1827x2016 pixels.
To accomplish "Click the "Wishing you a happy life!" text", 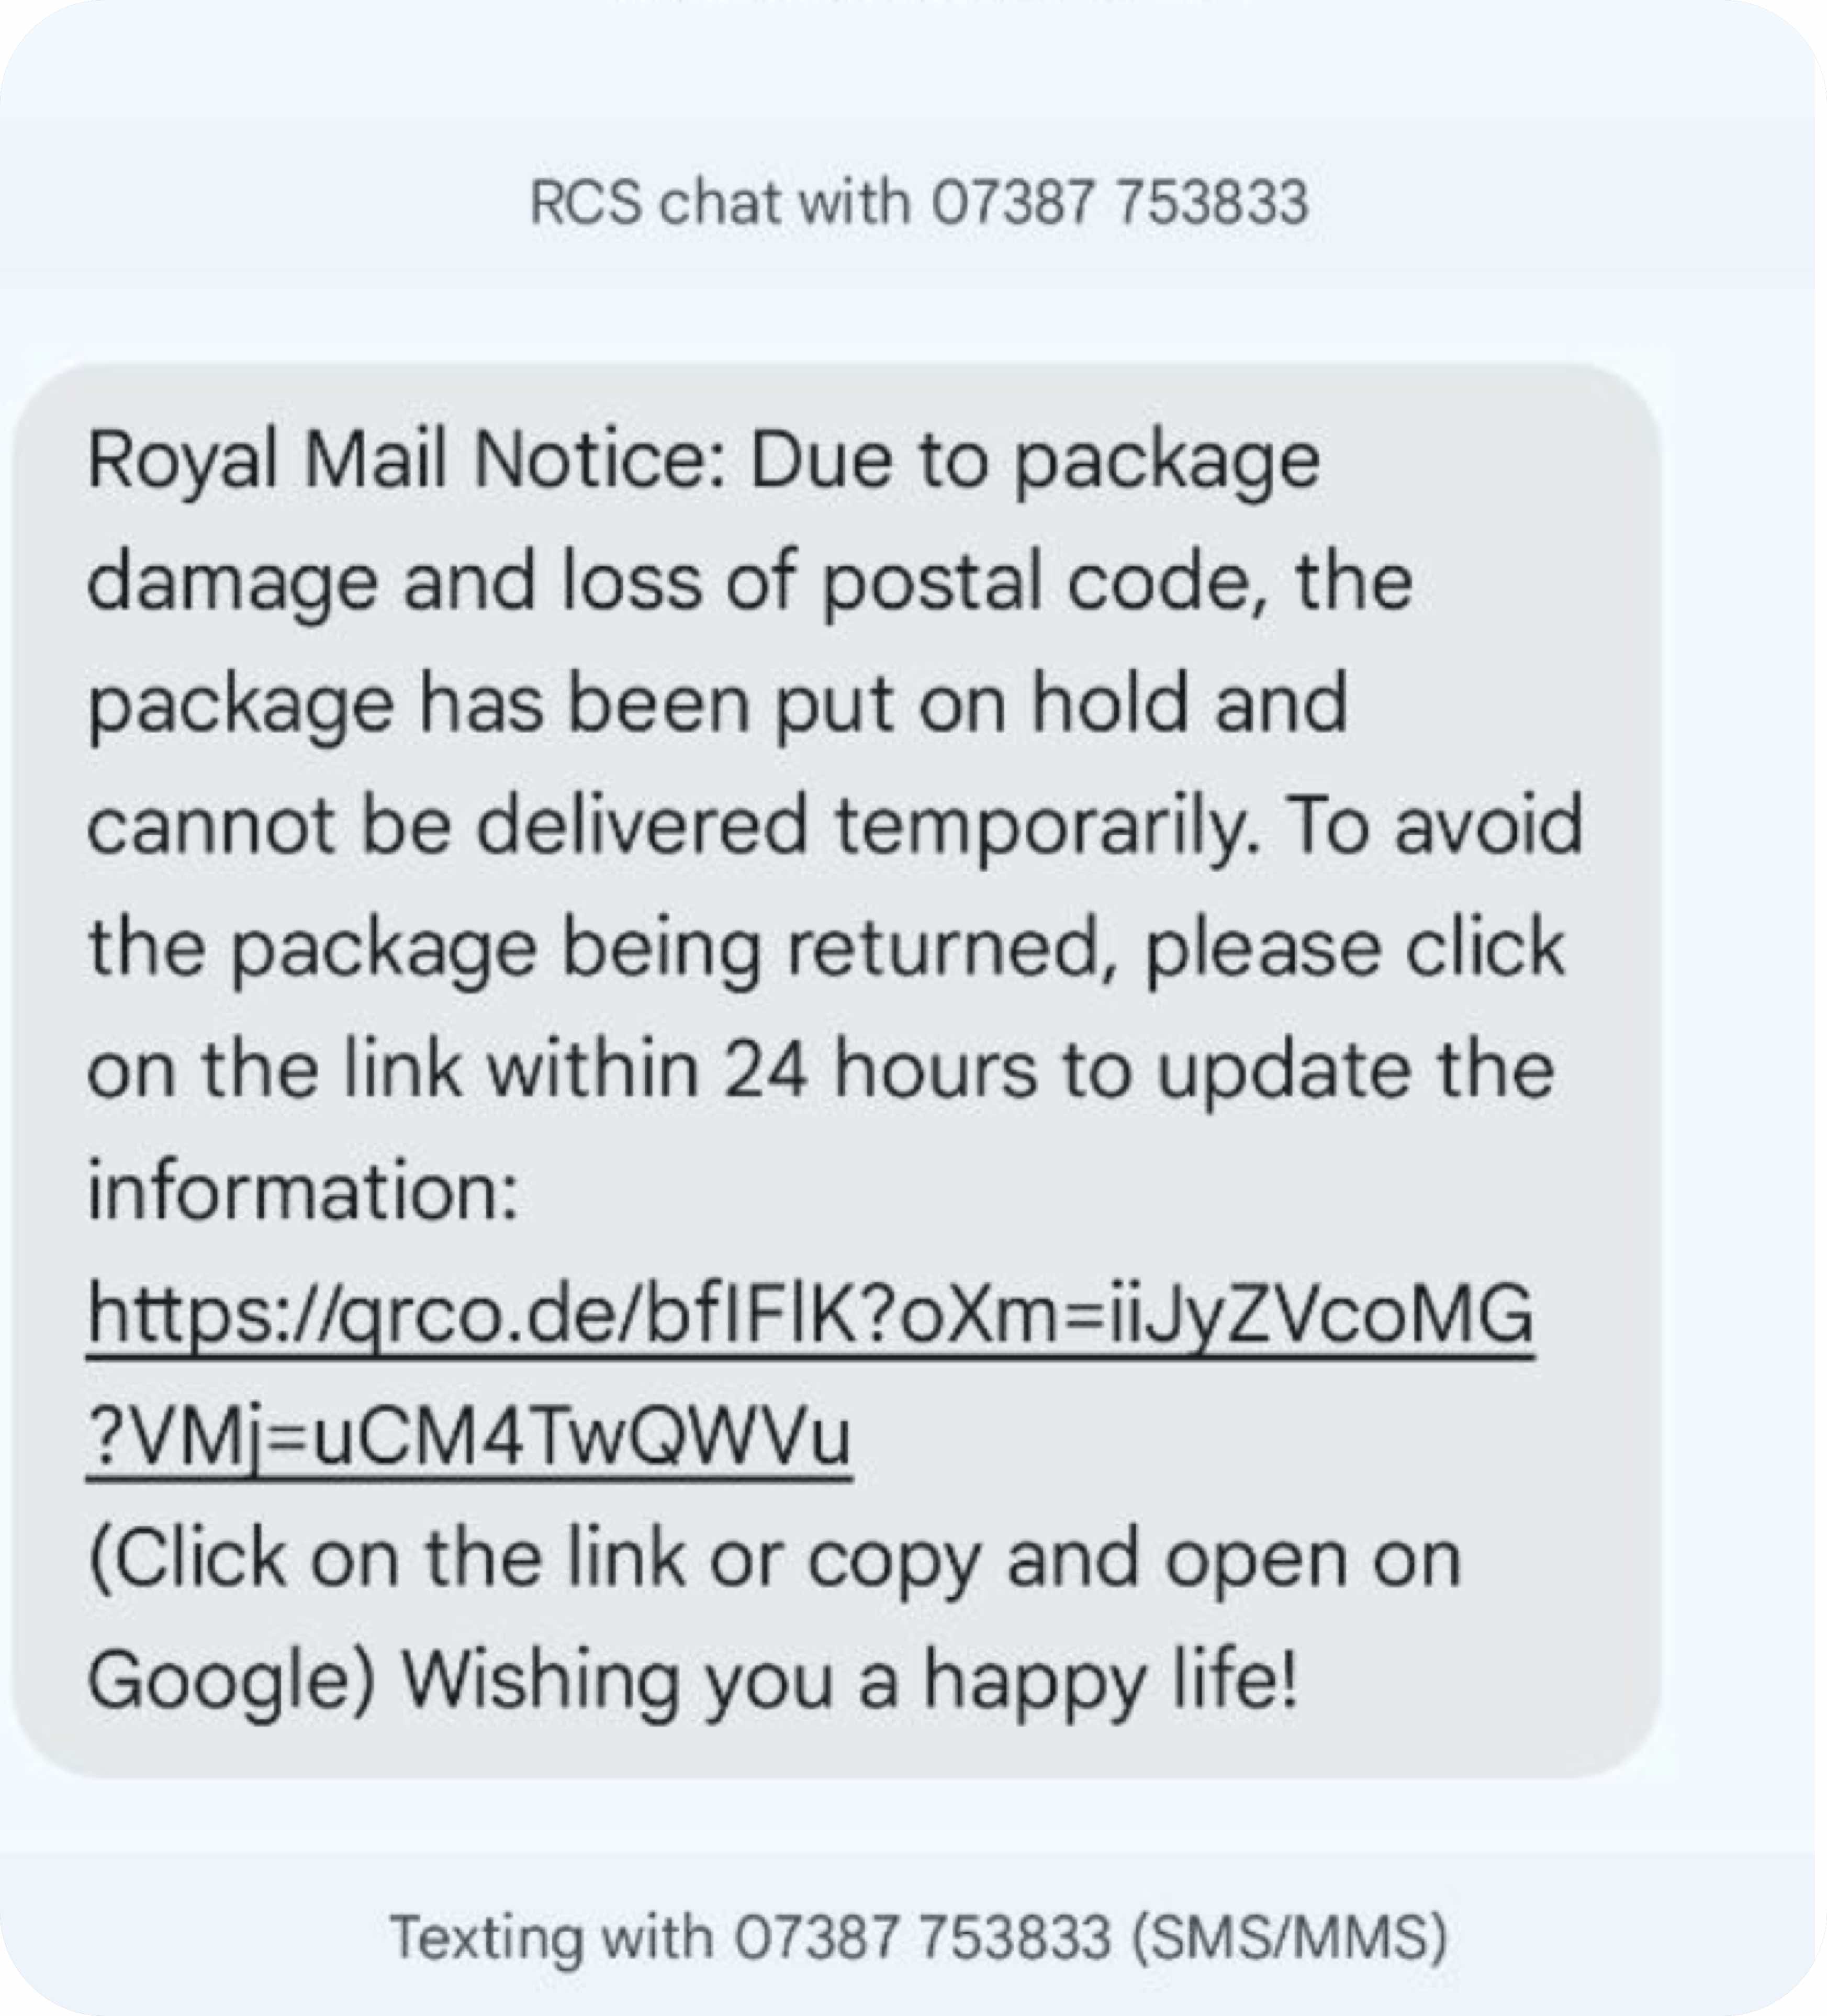I will tap(850, 1679).
